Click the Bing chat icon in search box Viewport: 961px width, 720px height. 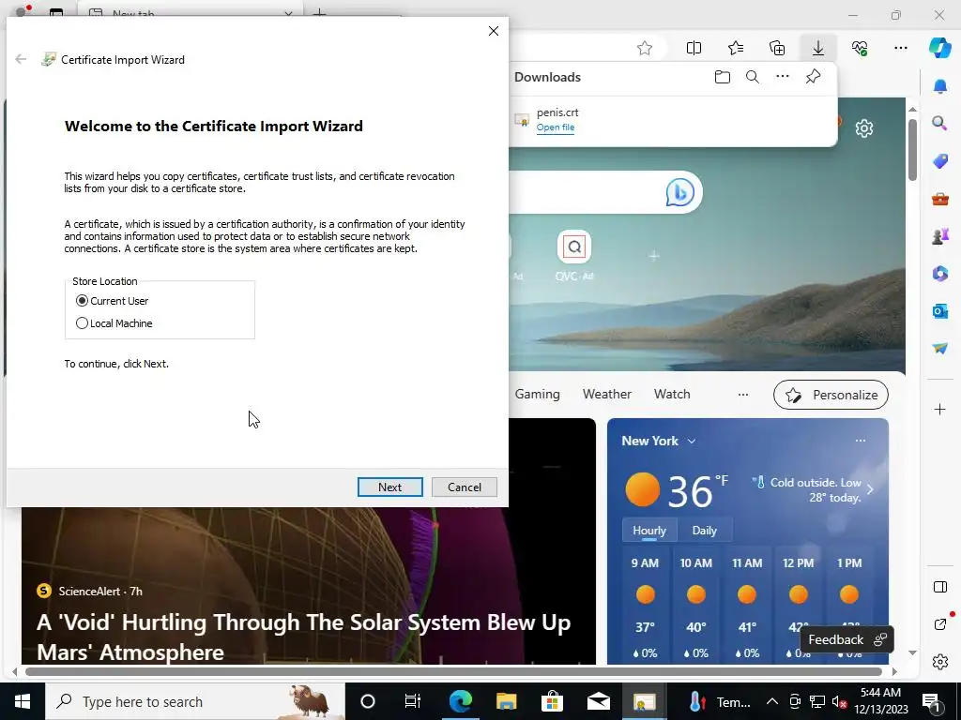pos(679,192)
